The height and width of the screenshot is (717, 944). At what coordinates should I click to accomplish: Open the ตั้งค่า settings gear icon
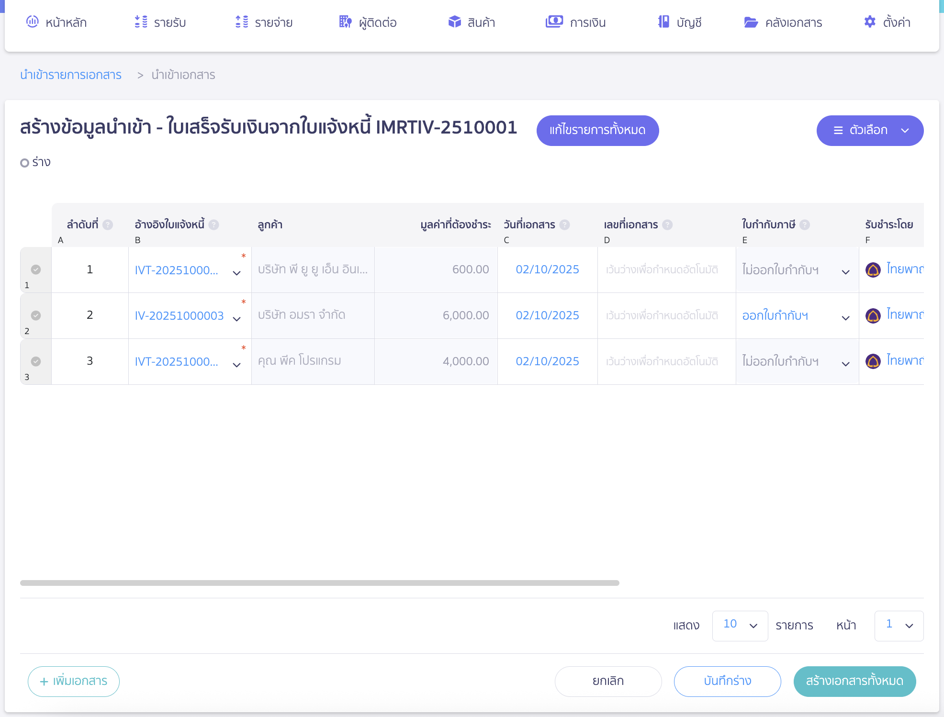pyautogui.click(x=869, y=22)
